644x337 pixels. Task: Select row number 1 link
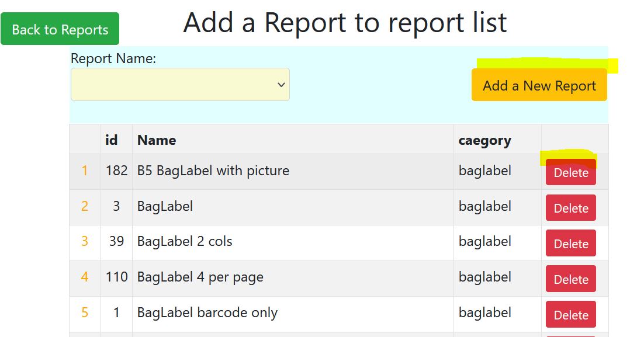point(85,171)
